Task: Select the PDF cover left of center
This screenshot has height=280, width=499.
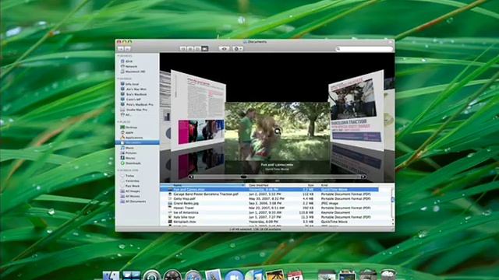Action: click(x=198, y=110)
